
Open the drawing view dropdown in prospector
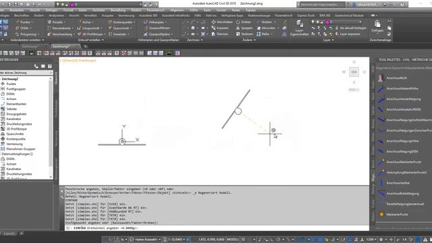pos(26,73)
